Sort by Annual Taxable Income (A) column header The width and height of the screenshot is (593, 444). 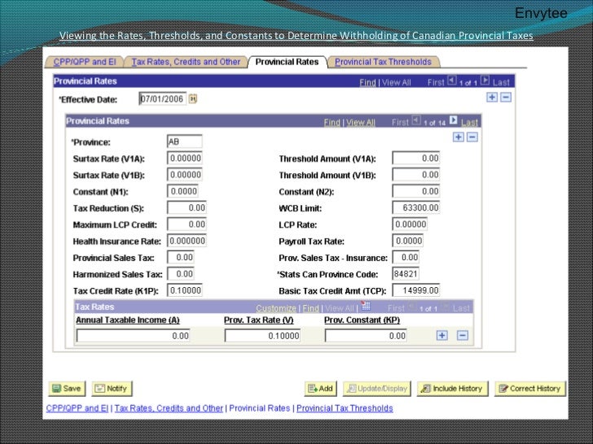[x=127, y=320]
